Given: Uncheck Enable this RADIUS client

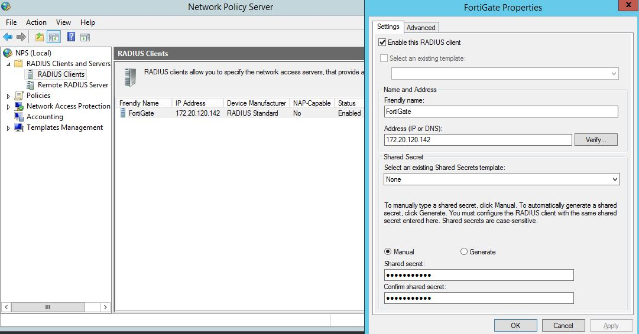Looking at the screenshot, I should pos(382,42).
